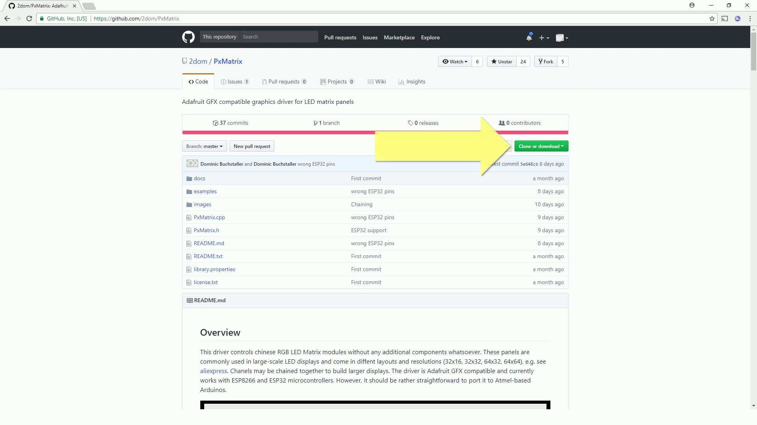
Task: View the 0 releases link
Action: pos(423,123)
